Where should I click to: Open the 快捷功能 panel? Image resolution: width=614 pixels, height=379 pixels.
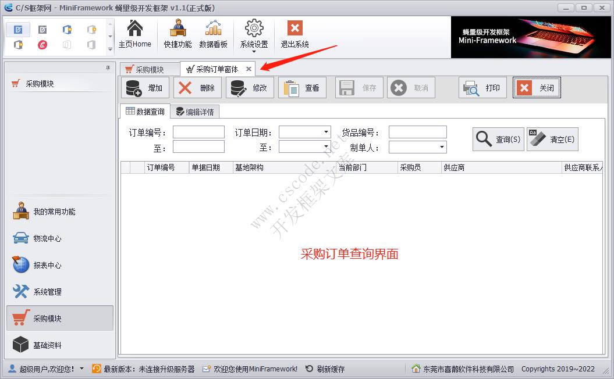pyautogui.click(x=177, y=35)
